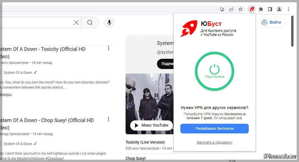
Task: Start voice search with the microphone icon
Action: click(x=109, y=22)
